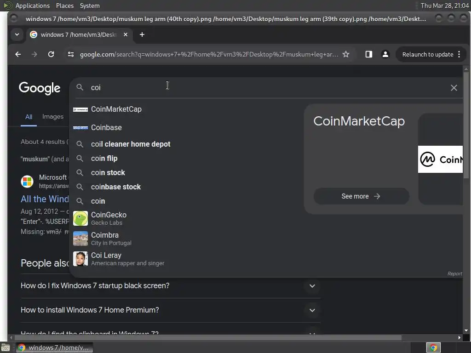Click the Google logo
The height and width of the screenshot is (353, 471).
pos(40,88)
